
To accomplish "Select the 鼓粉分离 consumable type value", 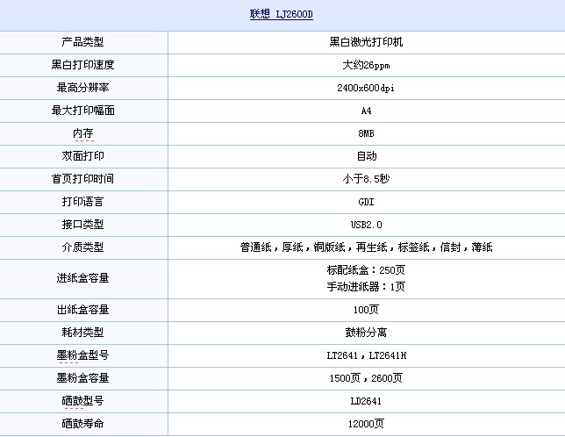I will pos(366,333).
